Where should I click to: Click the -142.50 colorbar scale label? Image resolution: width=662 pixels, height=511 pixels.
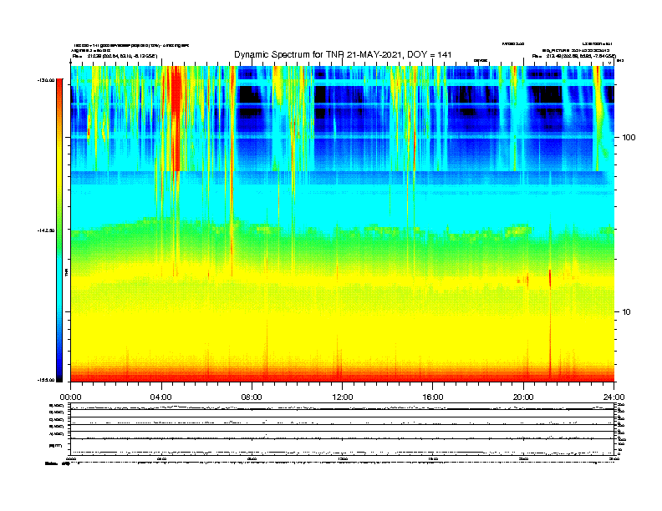pos(46,230)
